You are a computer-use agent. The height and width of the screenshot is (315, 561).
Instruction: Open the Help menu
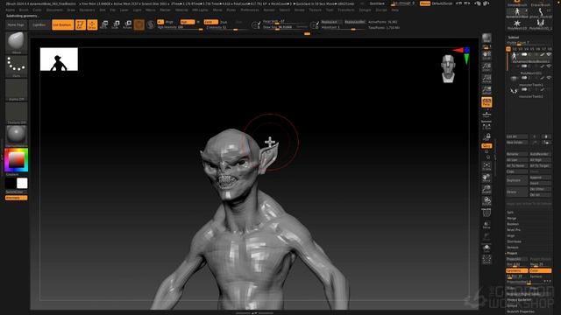point(394,10)
